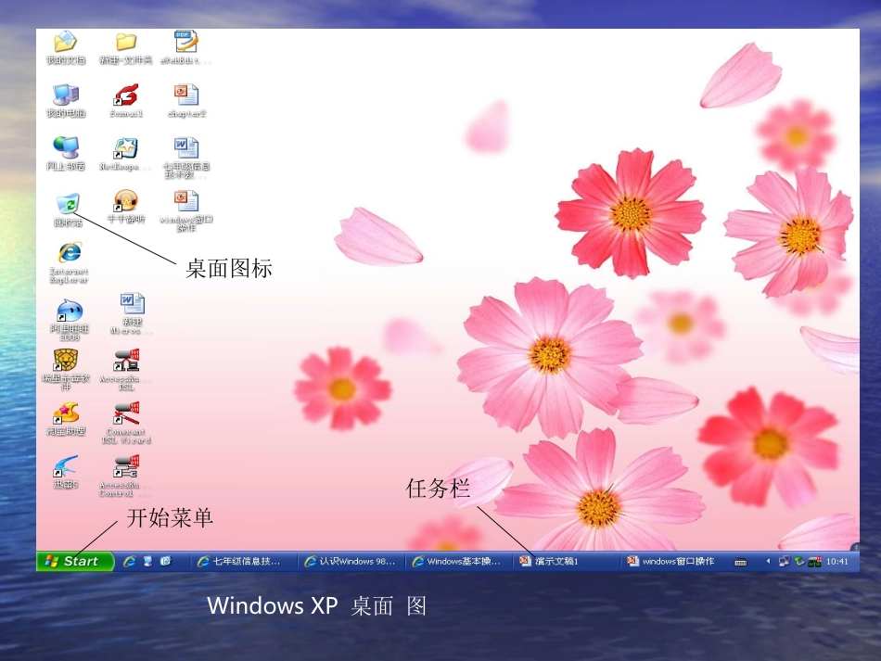Switch to 演示文稿1 taskbar button
Viewport: 881px width, 661px height.
point(567,561)
